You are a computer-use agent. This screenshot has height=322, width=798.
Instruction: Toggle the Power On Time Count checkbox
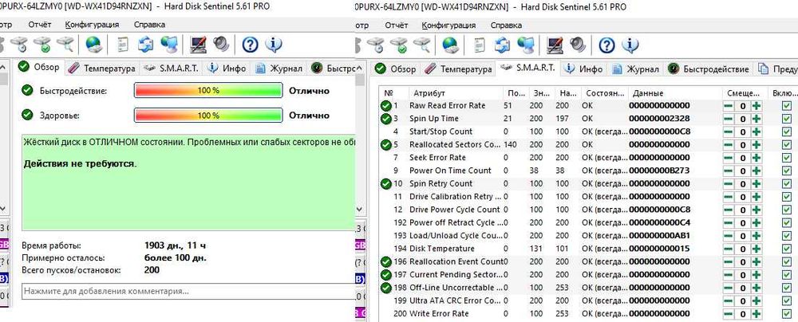tap(787, 171)
